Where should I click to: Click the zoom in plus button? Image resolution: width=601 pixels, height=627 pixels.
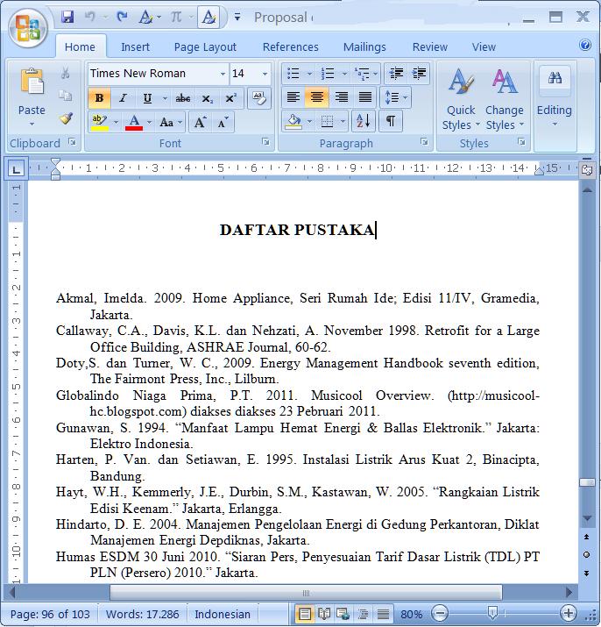pos(569,613)
